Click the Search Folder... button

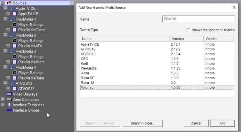(142, 123)
